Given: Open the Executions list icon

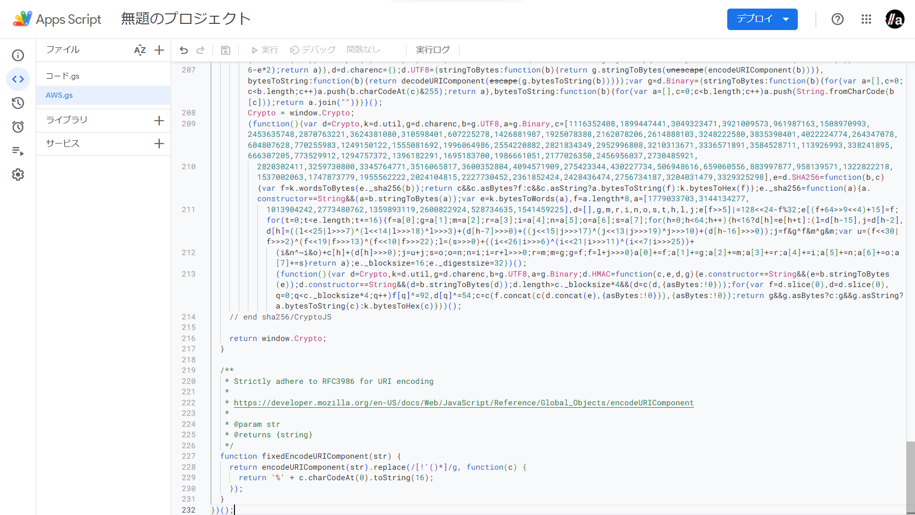Looking at the screenshot, I should pyautogui.click(x=18, y=151).
